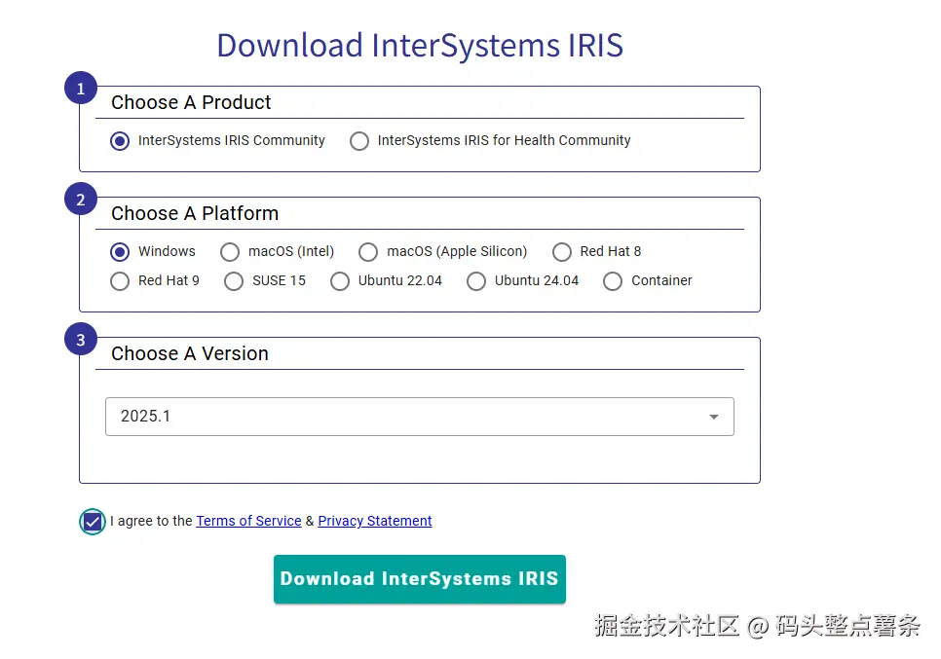This screenshot has height=659, width=941.
Task: Click the Choose A Platform heading
Action: pos(195,213)
